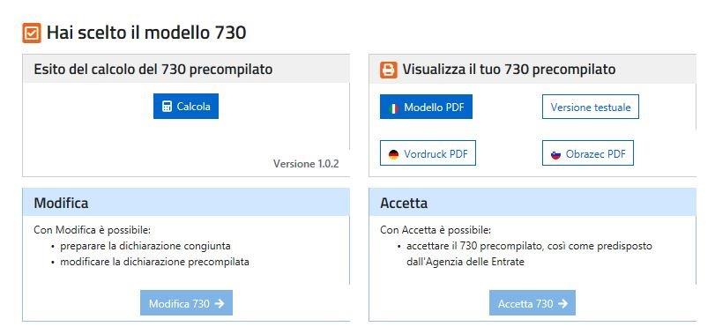This screenshot has height=334, width=715.
Task: Click the Hai scelto il modello 730 title
Action: [x=146, y=33]
